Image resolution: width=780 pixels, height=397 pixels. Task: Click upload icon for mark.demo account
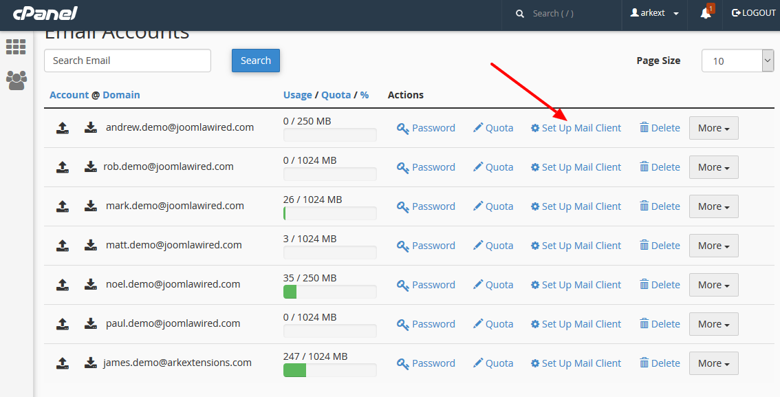[x=62, y=206]
